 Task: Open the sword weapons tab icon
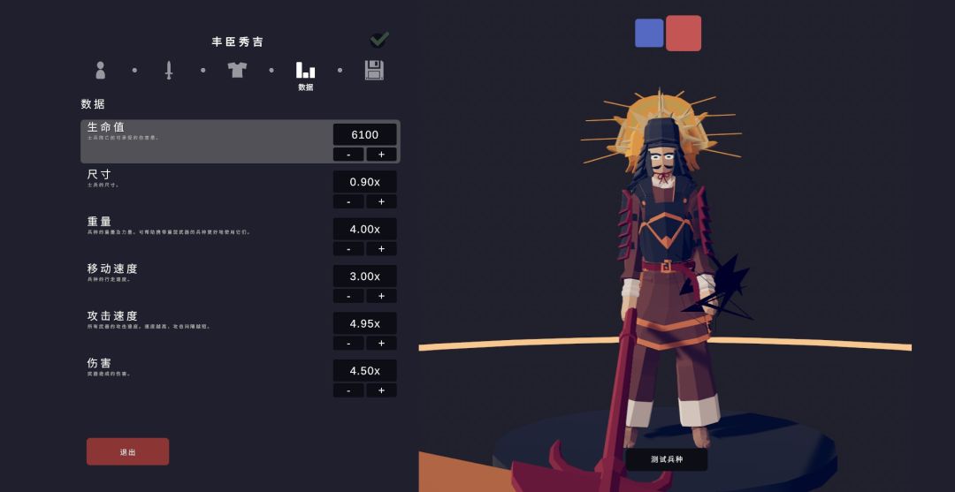(x=169, y=70)
